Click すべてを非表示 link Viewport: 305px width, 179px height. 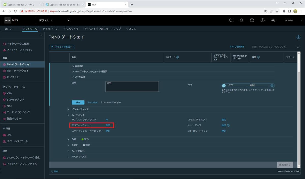[237, 47]
